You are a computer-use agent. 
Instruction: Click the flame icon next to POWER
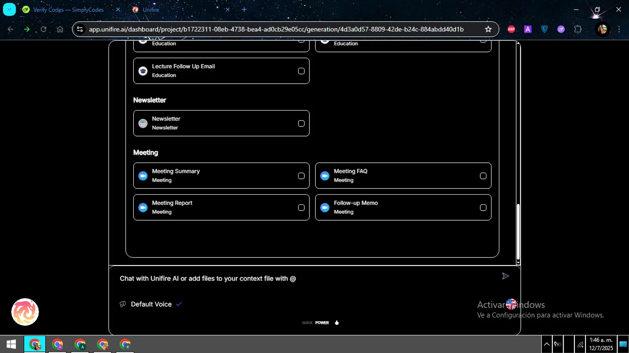(x=337, y=323)
